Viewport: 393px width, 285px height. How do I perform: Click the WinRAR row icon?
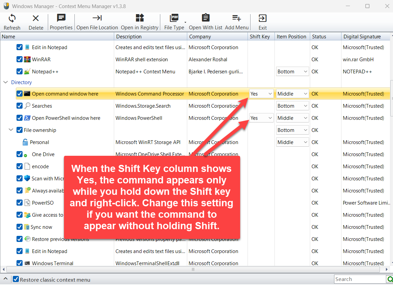coord(27,59)
